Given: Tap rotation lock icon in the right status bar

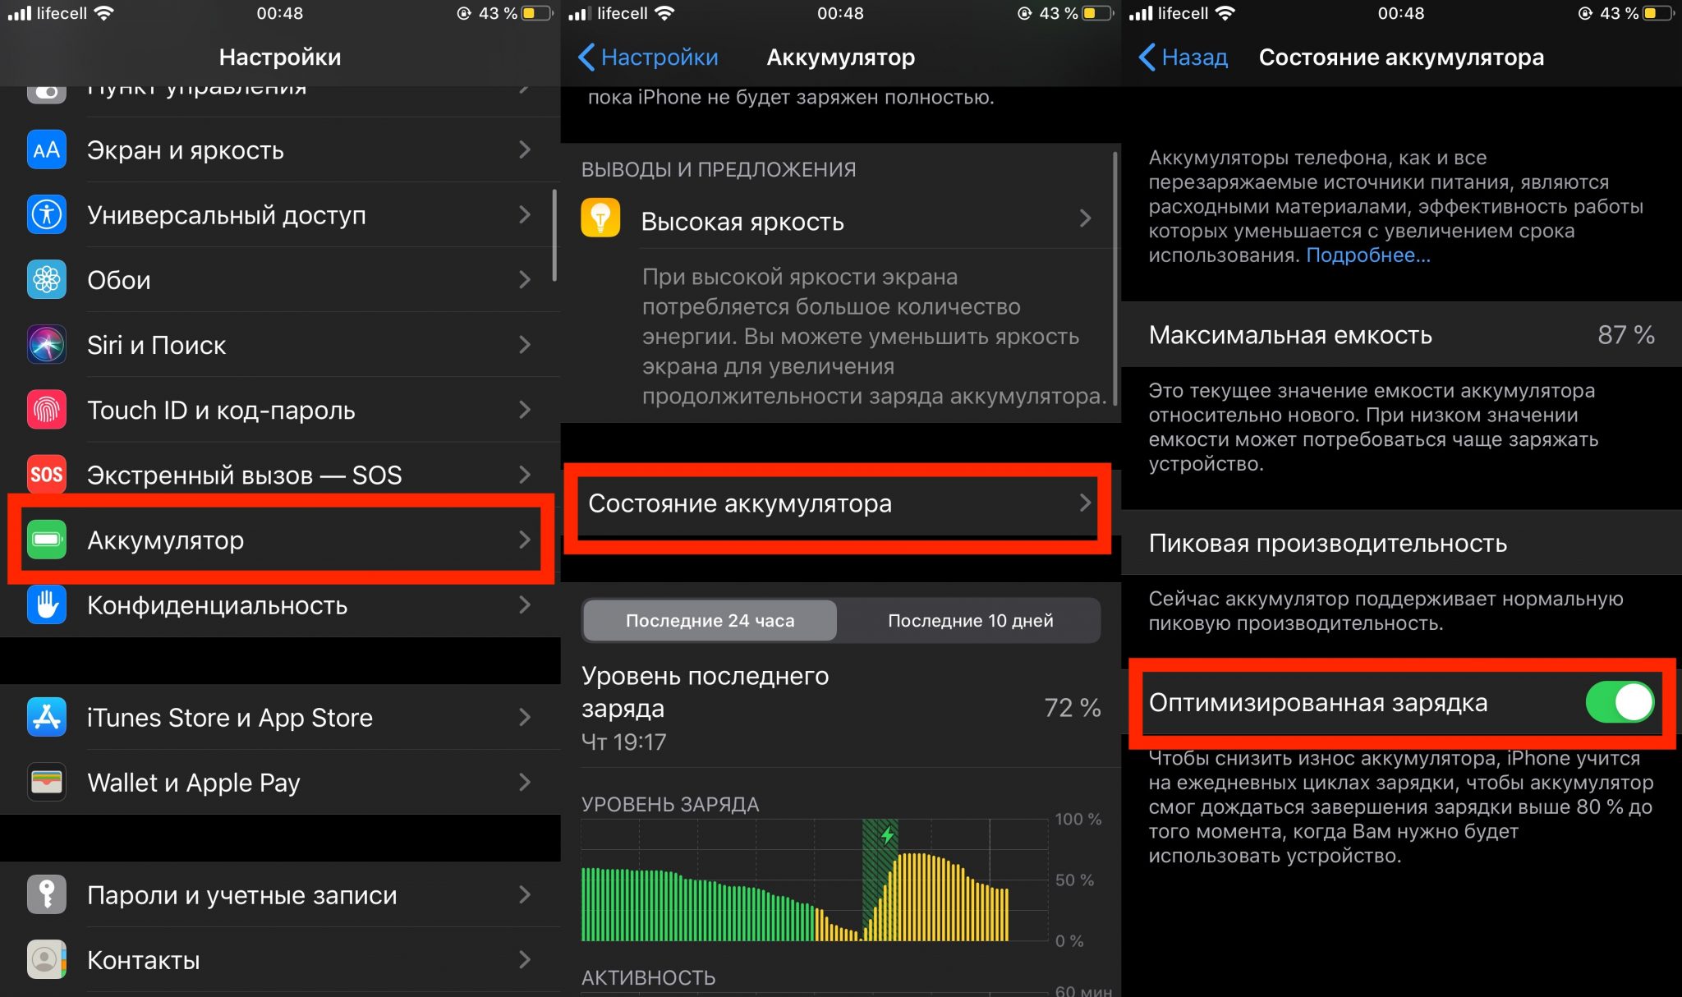Looking at the screenshot, I should pos(1585,13).
